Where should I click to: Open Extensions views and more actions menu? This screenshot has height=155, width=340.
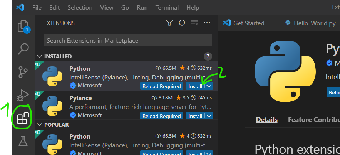point(207,23)
